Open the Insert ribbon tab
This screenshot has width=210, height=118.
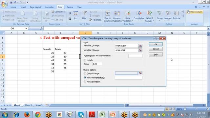coord(23,7)
